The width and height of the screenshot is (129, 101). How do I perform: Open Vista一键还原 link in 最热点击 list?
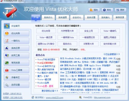click(44, 80)
